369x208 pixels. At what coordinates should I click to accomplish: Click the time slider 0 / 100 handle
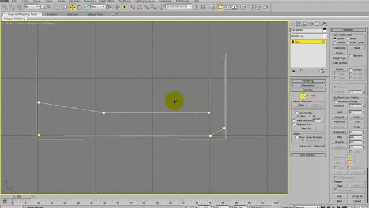click(17, 196)
